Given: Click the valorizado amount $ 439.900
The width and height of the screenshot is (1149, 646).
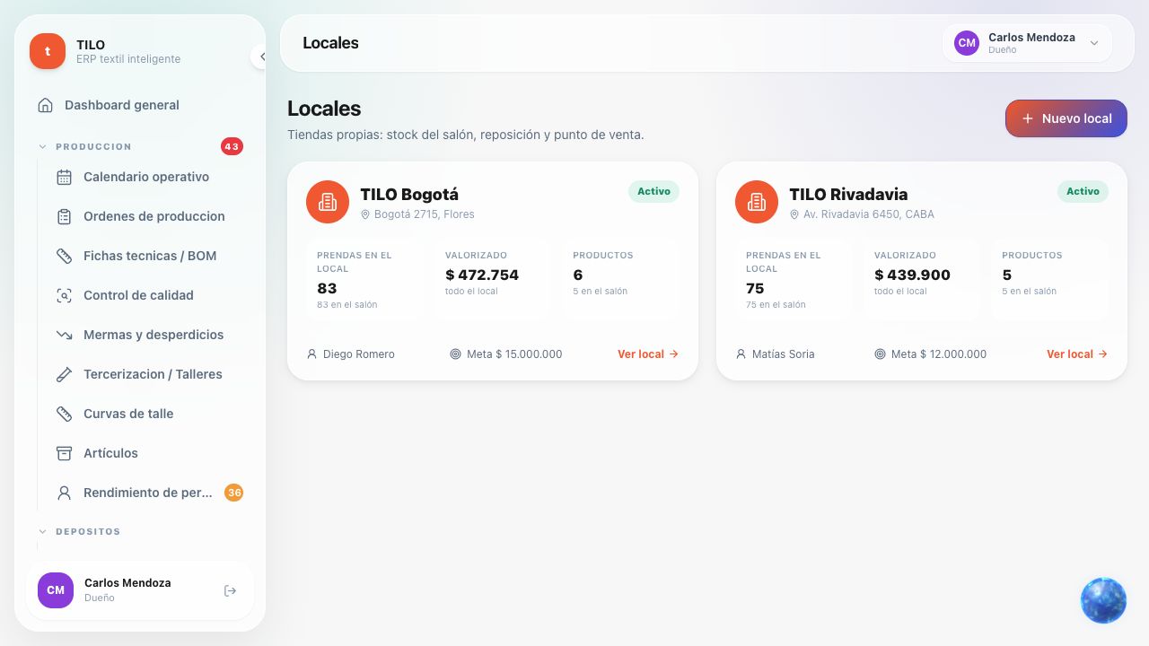Looking at the screenshot, I should tap(912, 275).
